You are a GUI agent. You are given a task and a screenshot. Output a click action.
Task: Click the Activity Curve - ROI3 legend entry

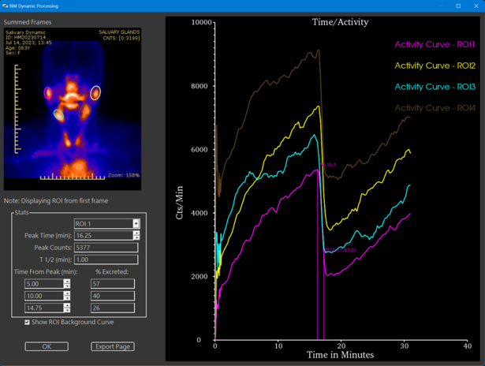pyautogui.click(x=435, y=87)
